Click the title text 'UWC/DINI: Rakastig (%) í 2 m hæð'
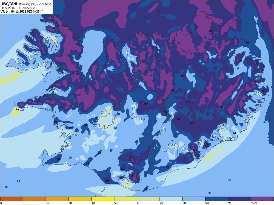 26,4
